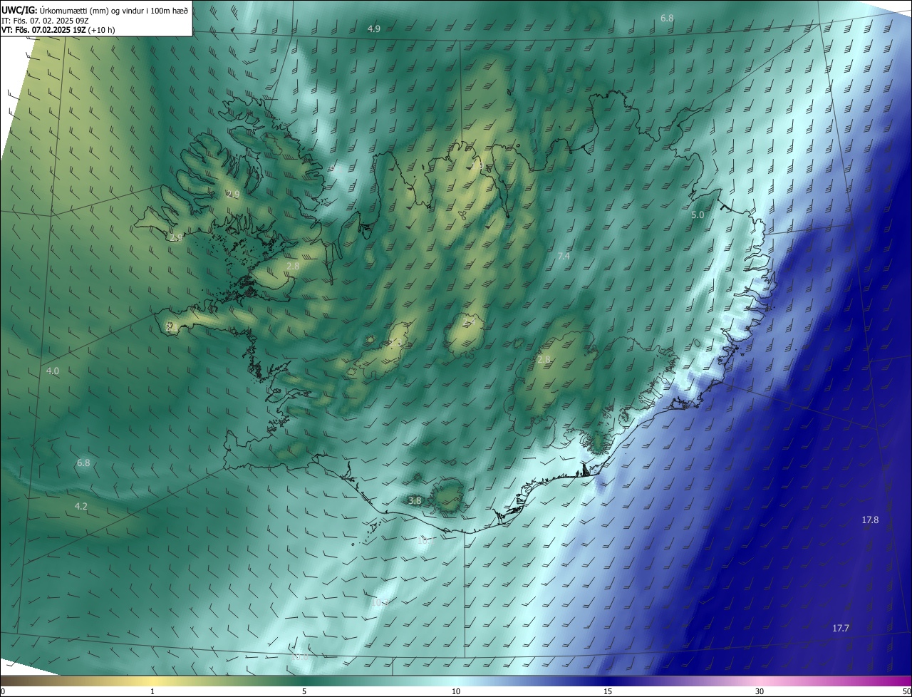This screenshot has height=697, width=912.
Task: Click the 5 tick on the color scale
Action: coord(304,691)
